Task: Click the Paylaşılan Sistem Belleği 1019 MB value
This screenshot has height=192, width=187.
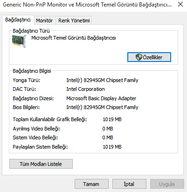Action: pos(112,147)
